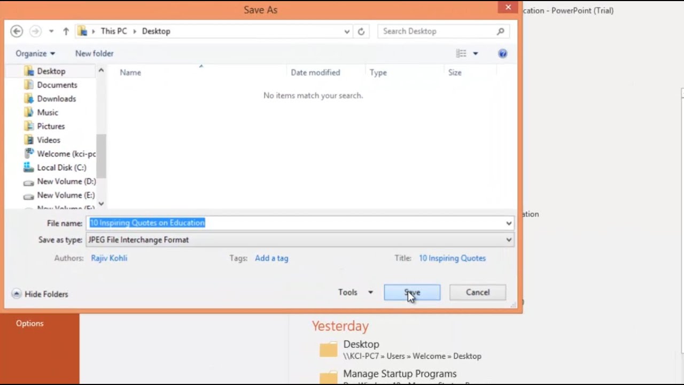Open the Tools dropdown menu
The height and width of the screenshot is (385, 684).
[355, 292]
